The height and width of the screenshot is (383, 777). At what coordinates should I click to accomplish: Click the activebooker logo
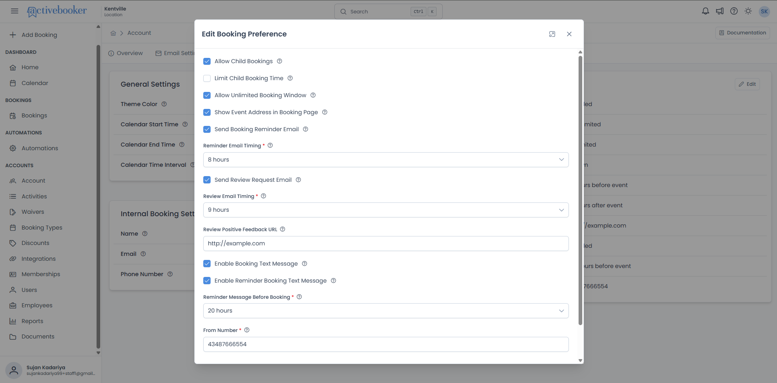pyautogui.click(x=57, y=11)
